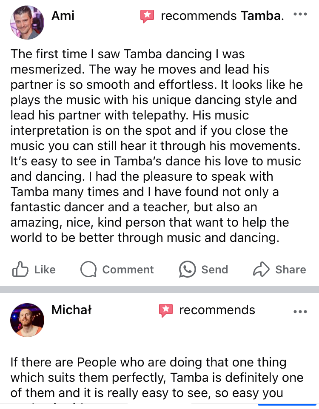The image size is (319, 409).
Task: Open Ami's profile picture
Action: 27,23
